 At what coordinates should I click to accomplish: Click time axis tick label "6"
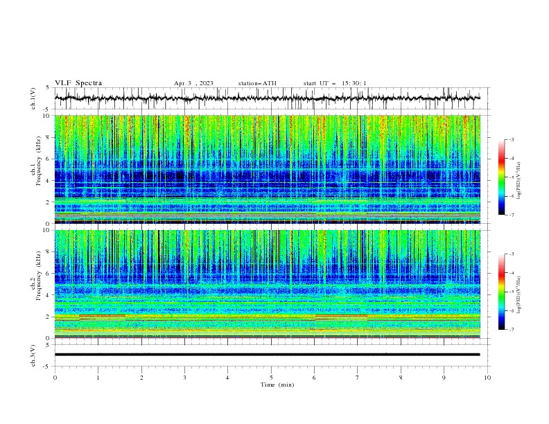[314, 378]
